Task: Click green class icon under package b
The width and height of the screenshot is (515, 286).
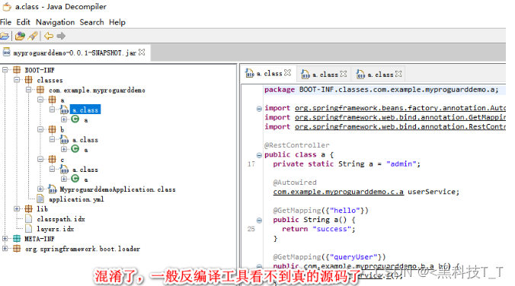Action: point(75,149)
